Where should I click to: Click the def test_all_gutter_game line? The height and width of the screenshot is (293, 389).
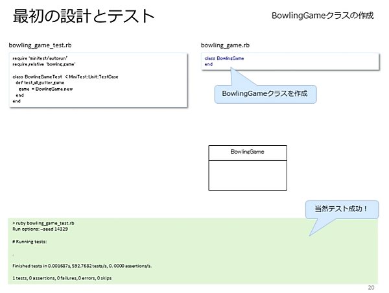click(40, 82)
